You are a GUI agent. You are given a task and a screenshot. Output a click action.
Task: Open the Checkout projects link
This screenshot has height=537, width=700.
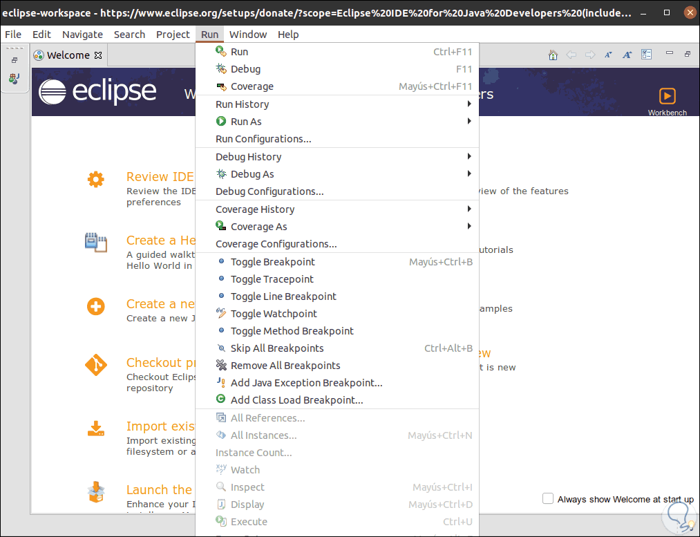[x=161, y=362]
